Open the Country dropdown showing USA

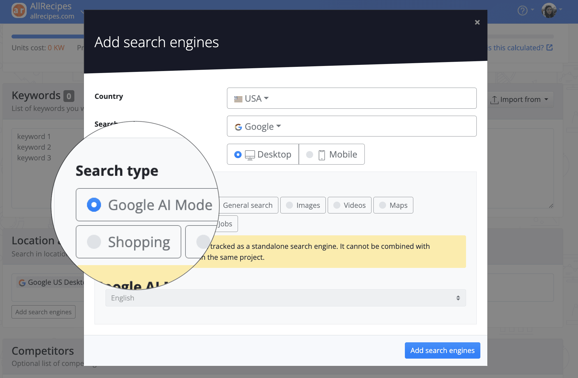click(x=352, y=98)
